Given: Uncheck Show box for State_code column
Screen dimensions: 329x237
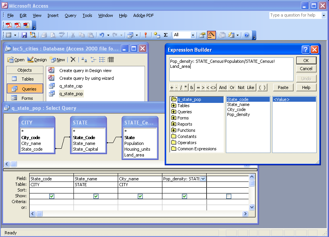Looking at the screenshot, I should [x=52, y=196].
